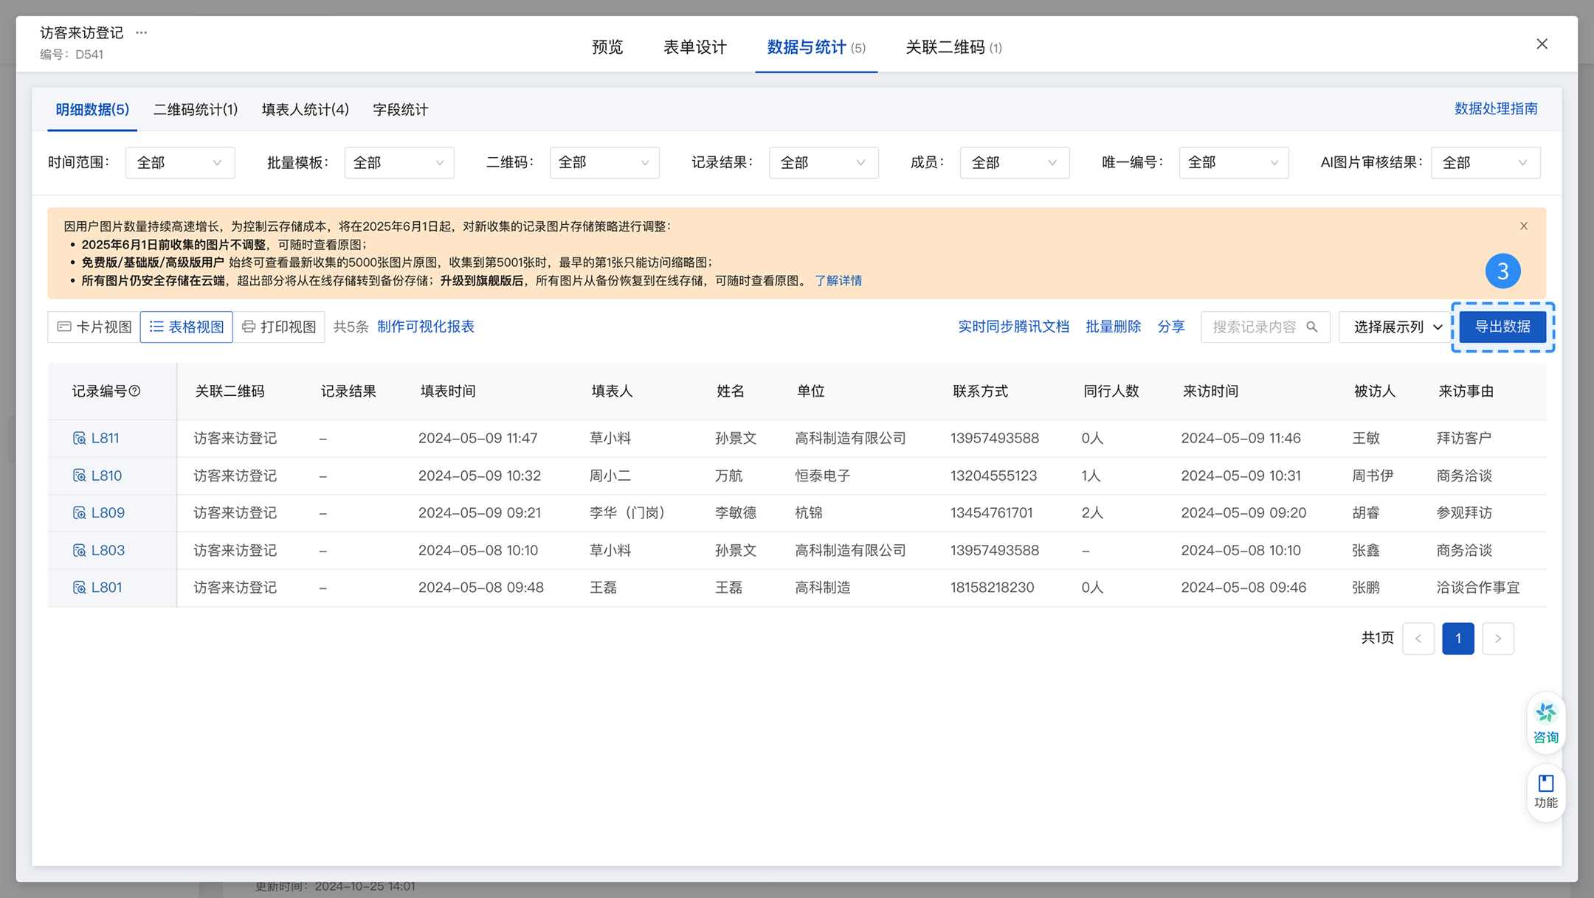Click the more options dots beside 访客来访登记
Viewport: 1594px width, 898px height.
pyautogui.click(x=142, y=32)
